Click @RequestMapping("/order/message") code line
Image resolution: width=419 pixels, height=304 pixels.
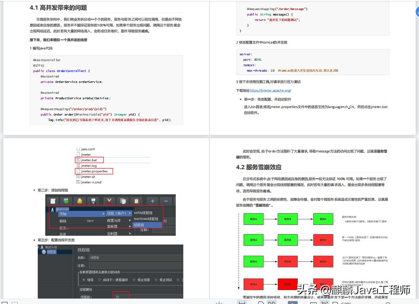point(277,9)
